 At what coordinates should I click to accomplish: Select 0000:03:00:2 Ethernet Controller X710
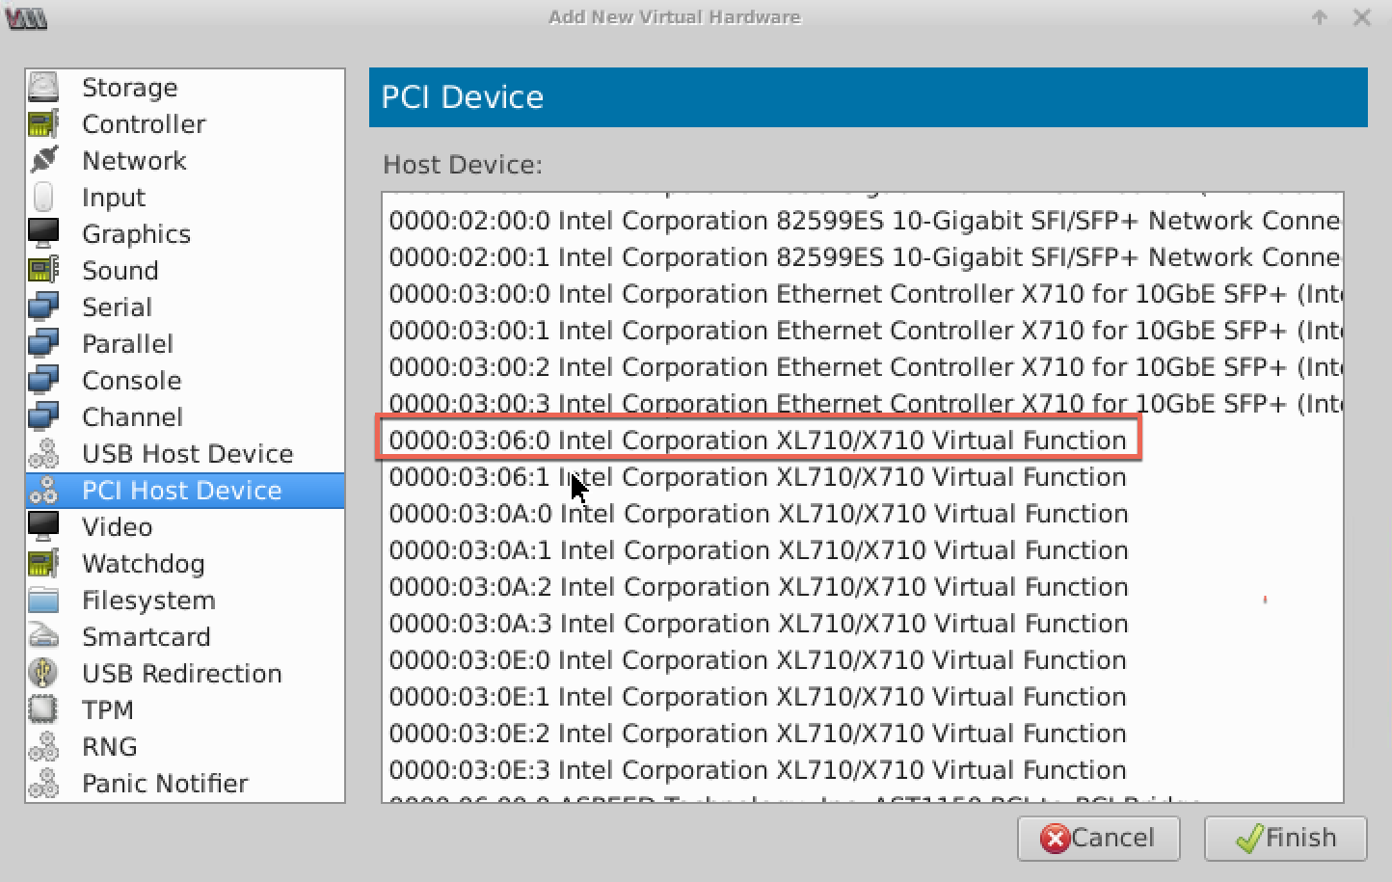pyautogui.click(x=863, y=367)
